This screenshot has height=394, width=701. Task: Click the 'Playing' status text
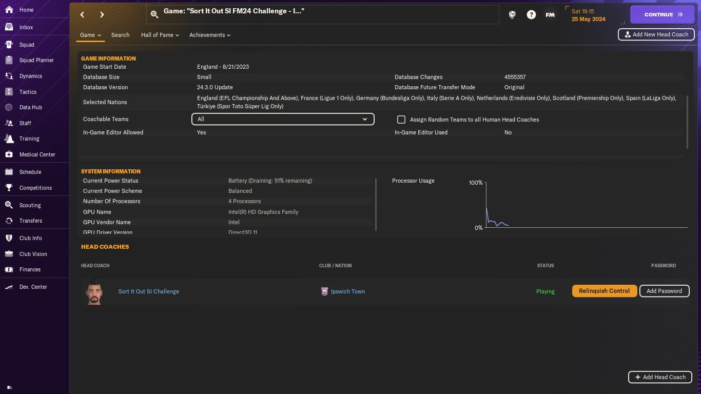tap(546, 291)
